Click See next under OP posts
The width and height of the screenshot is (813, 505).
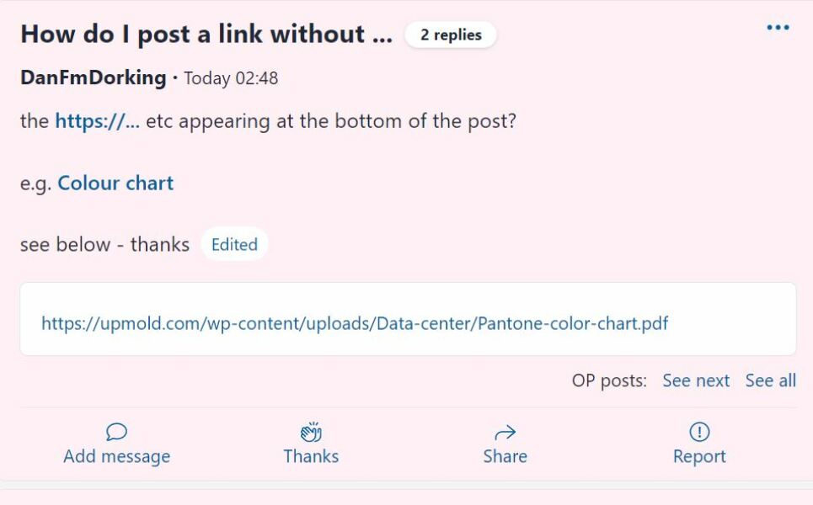tap(697, 380)
